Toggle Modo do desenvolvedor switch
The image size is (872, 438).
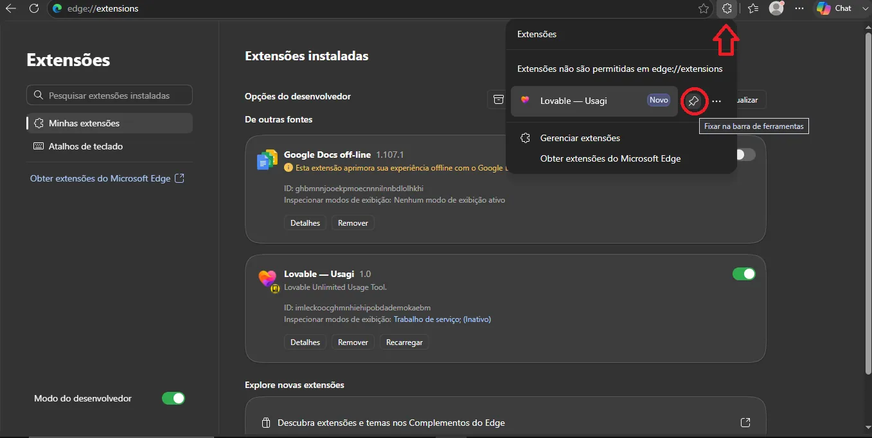(174, 398)
